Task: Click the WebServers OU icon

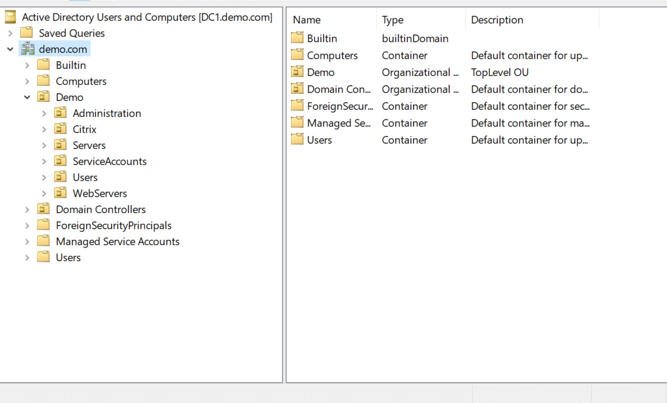Action: [61, 193]
